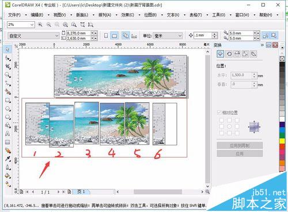Click the Zoom In magnifier icon
The height and width of the screenshot is (212, 288).
pos(40,25)
